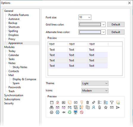Click the checklist icon with blue blocks
The width and height of the screenshot is (133, 127).
(106, 102)
